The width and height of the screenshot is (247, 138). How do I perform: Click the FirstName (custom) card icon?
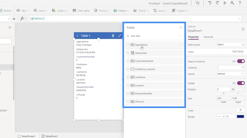(132, 69)
